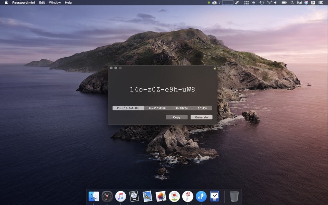328x205 pixels.
Task: Select the AbcD1234 password format
Action: tap(181, 108)
